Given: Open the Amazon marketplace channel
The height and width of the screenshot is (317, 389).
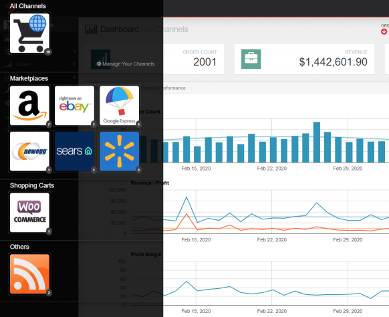Looking at the screenshot, I should point(29,106).
